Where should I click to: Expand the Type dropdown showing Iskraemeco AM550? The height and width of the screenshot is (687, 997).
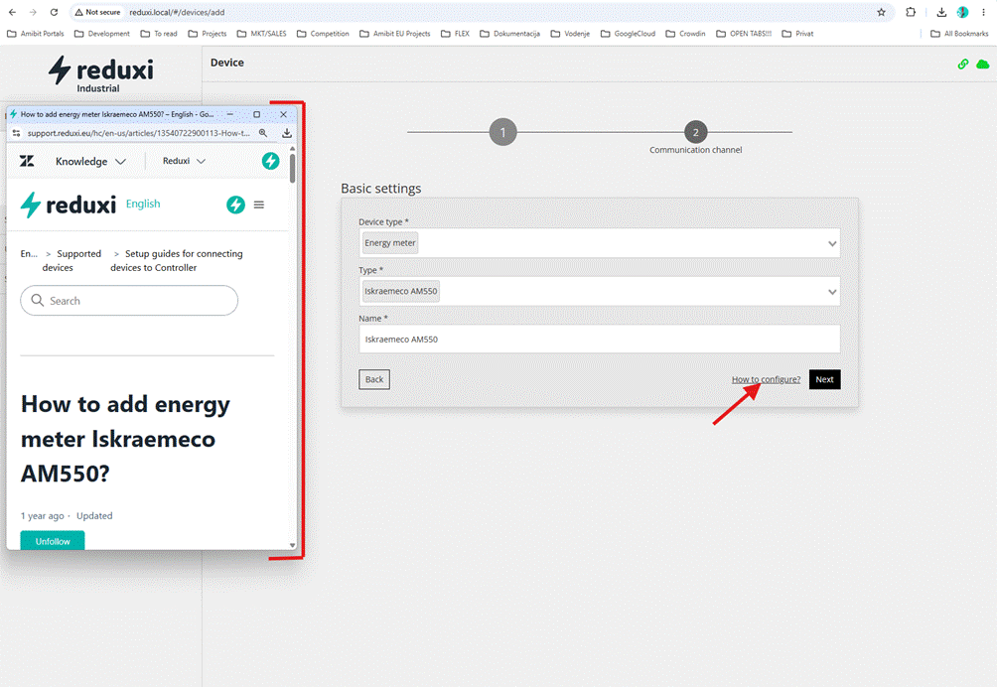coord(832,292)
